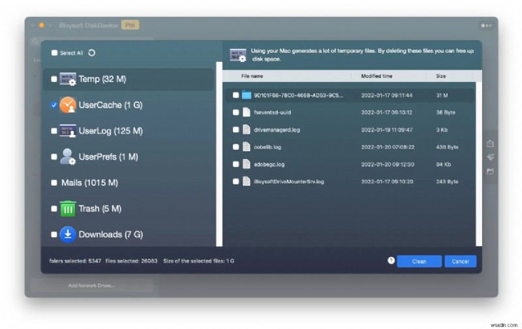Select the UserPrefs (1 M) category label
The height and width of the screenshot is (329, 522).
tap(108, 156)
